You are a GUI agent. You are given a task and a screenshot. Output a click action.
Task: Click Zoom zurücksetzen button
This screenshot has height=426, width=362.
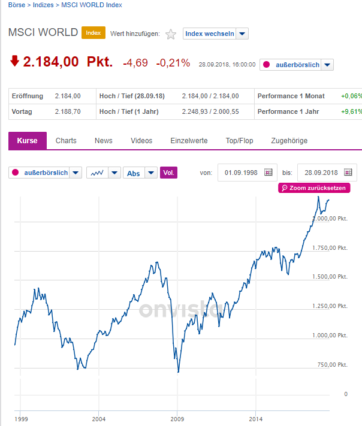(x=314, y=188)
